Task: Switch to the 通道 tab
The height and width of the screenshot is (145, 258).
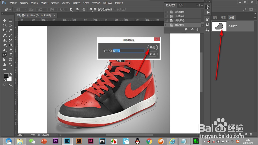Action: (223, 18)
